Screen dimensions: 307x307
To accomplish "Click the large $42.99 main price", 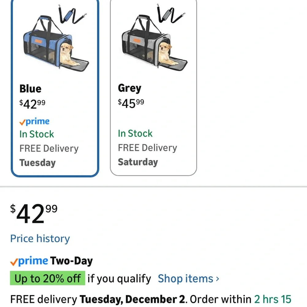I will pos(34,214).
